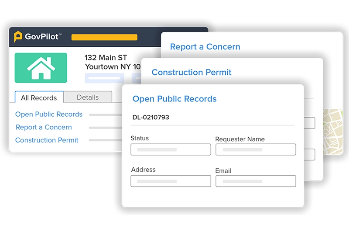Open the Open Public Records link in list
Viewport: 349px width, 233px height.
point(49,114)
